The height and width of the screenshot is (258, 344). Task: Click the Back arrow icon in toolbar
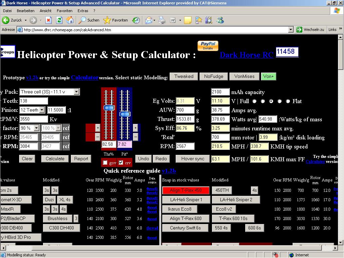(x=5, y=20)
